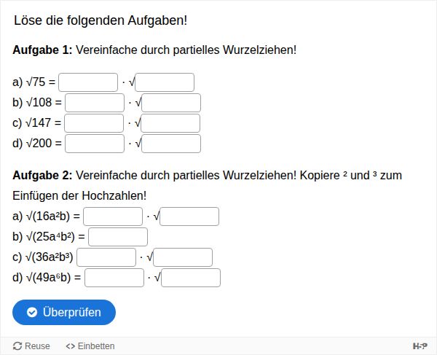Click the Reuse circular arrows icon

click(17, 346)
